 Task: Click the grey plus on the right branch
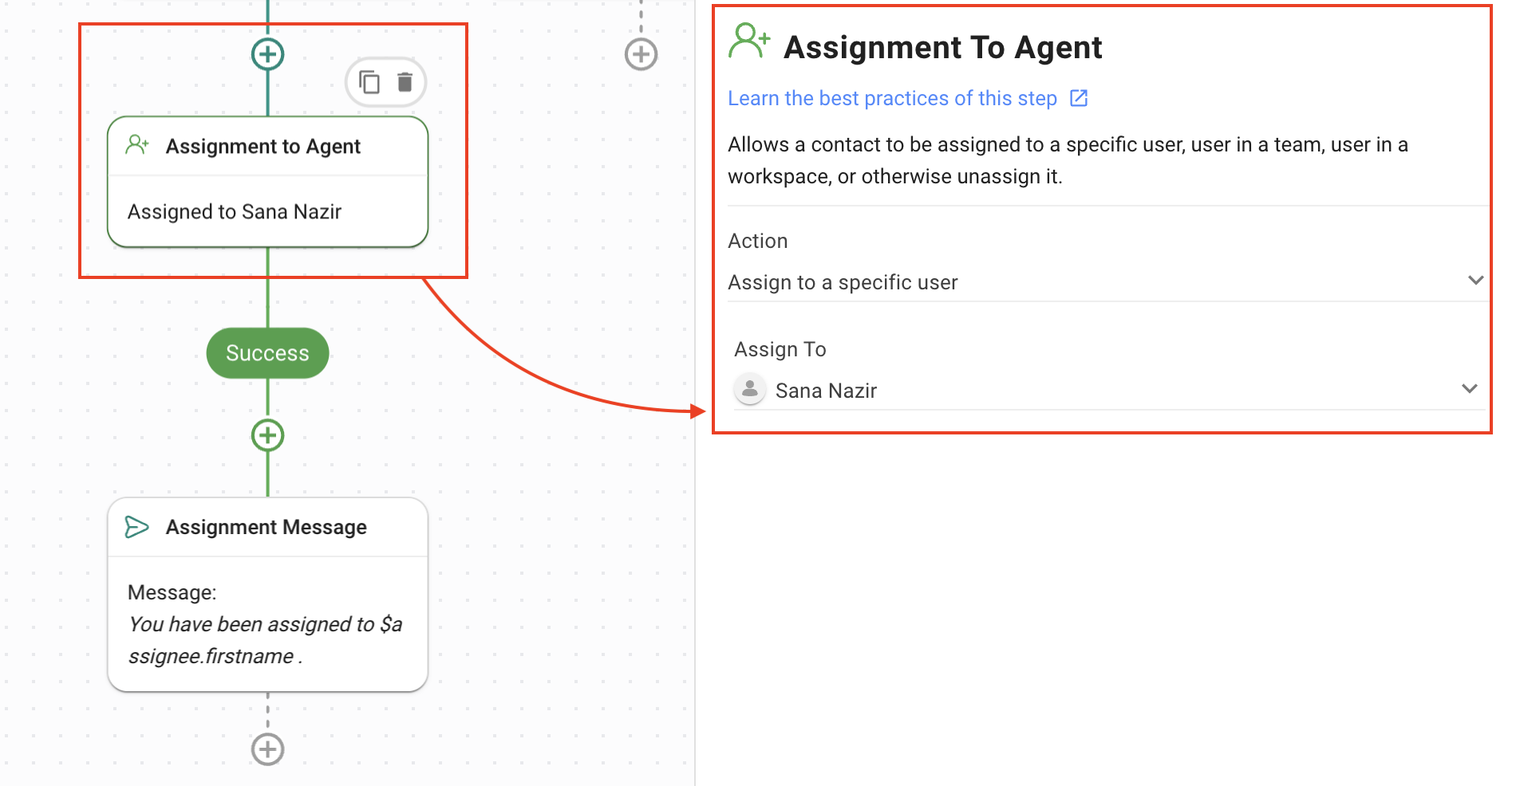point(641,54)
